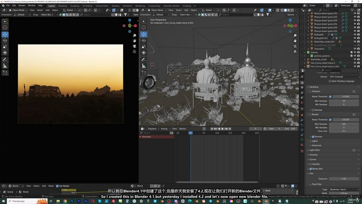Enable the Open Shading Language checkbox

[x=330, y=81]
